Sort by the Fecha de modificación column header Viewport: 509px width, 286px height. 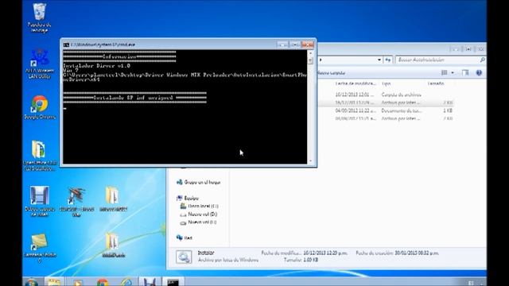[356, 83]
